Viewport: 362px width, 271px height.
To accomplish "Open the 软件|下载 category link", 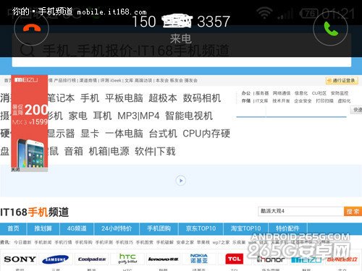I will (x=155, y=151).
